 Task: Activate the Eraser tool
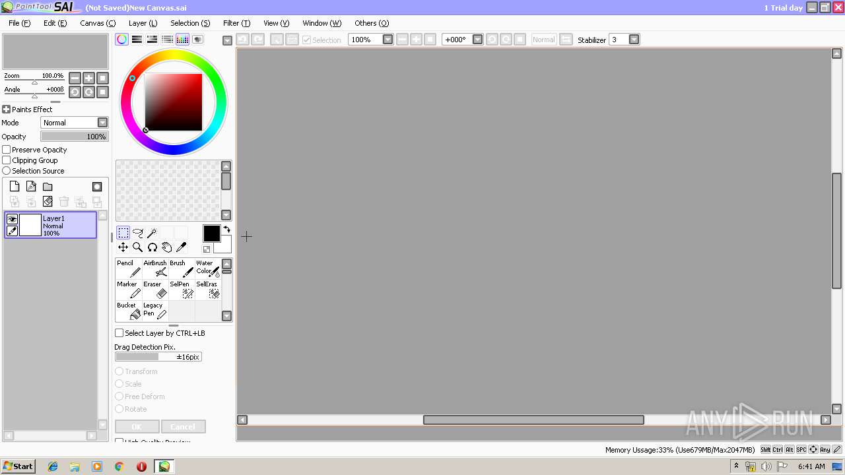(x=155, y=290)
